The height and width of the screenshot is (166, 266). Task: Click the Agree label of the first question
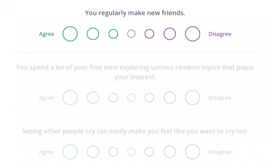pos(46,34)
